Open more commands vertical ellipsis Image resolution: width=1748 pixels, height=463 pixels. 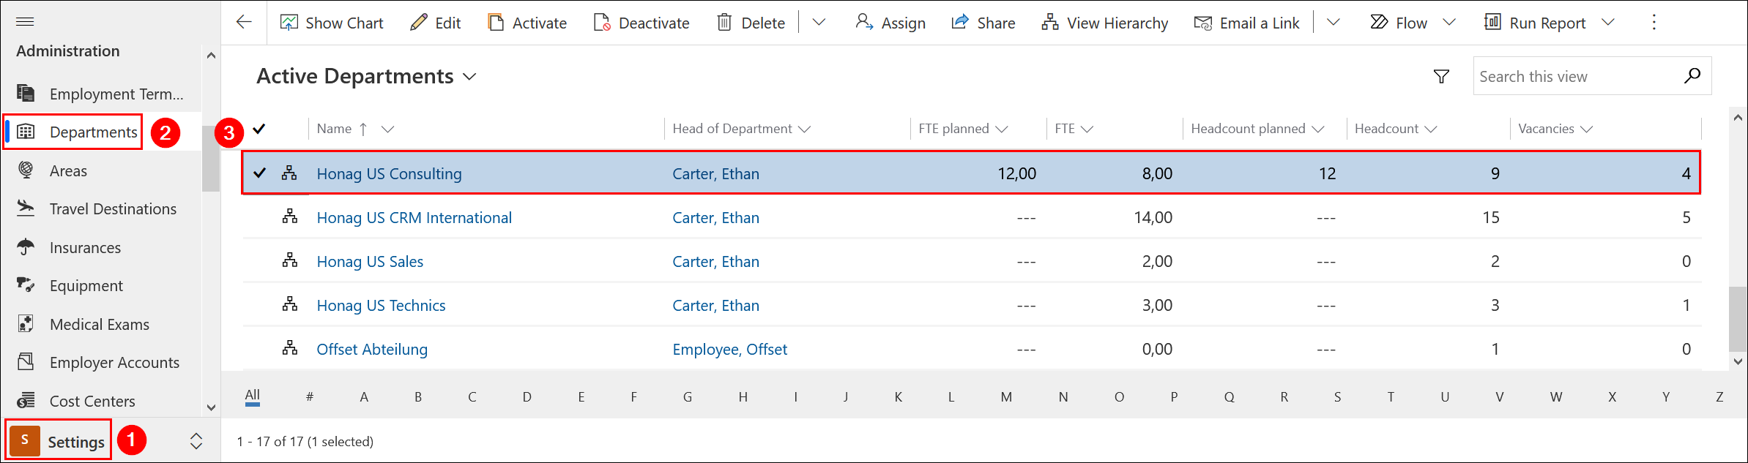(x=1654, y=23)
